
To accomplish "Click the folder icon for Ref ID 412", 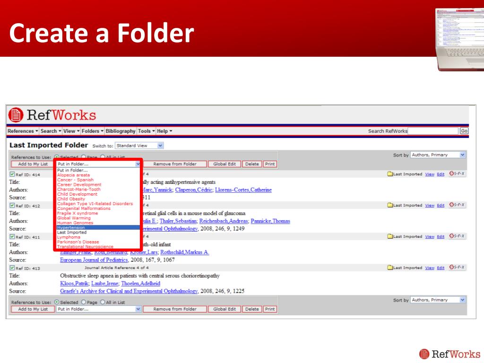I will pos(390,205).
